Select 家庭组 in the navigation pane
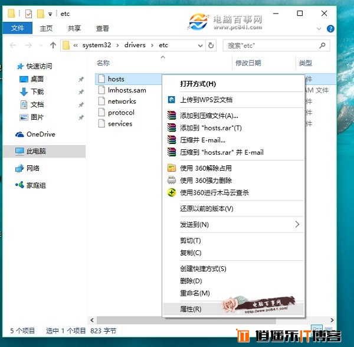 [x=31, y=185]
